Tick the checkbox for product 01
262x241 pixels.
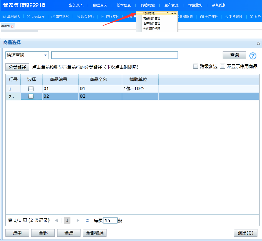coord(31,89)
